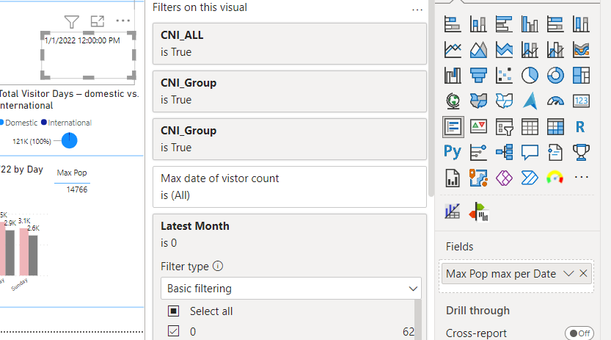
Task: Select the pie chart visual
Action: [530, 75]
